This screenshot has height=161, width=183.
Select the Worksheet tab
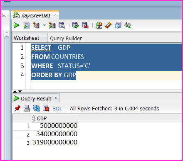point(27,38)
